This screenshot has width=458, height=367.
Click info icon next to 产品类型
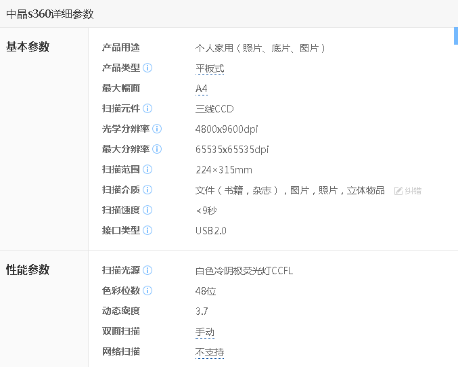point(147,68)
